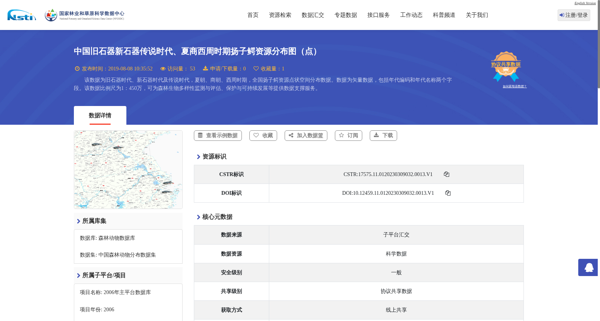Click the 下载 button
The width and height of the screenshot is (600, 321).
[383, 136]
